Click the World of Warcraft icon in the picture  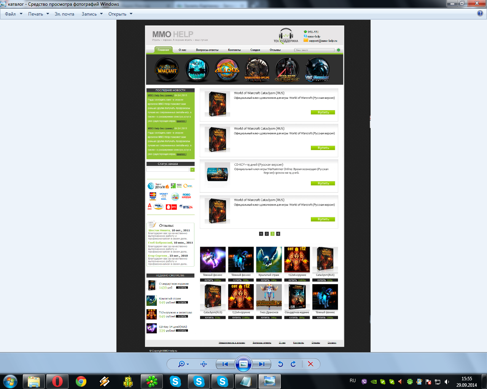(x=167, y=70)
